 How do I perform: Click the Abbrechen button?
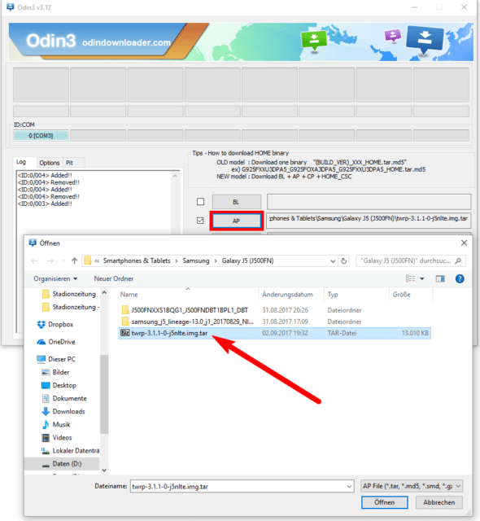(439, 502)
